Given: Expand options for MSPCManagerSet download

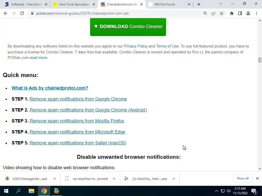Looking at the screenshot, I should [x=54, y=179].
